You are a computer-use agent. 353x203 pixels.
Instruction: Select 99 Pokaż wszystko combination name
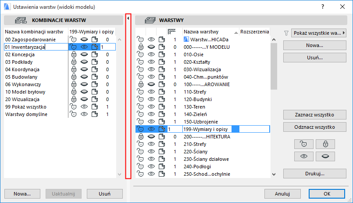pyautogui.click(x=26, y=107)
